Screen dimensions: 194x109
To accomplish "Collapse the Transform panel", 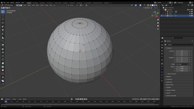I will [169, 48].
